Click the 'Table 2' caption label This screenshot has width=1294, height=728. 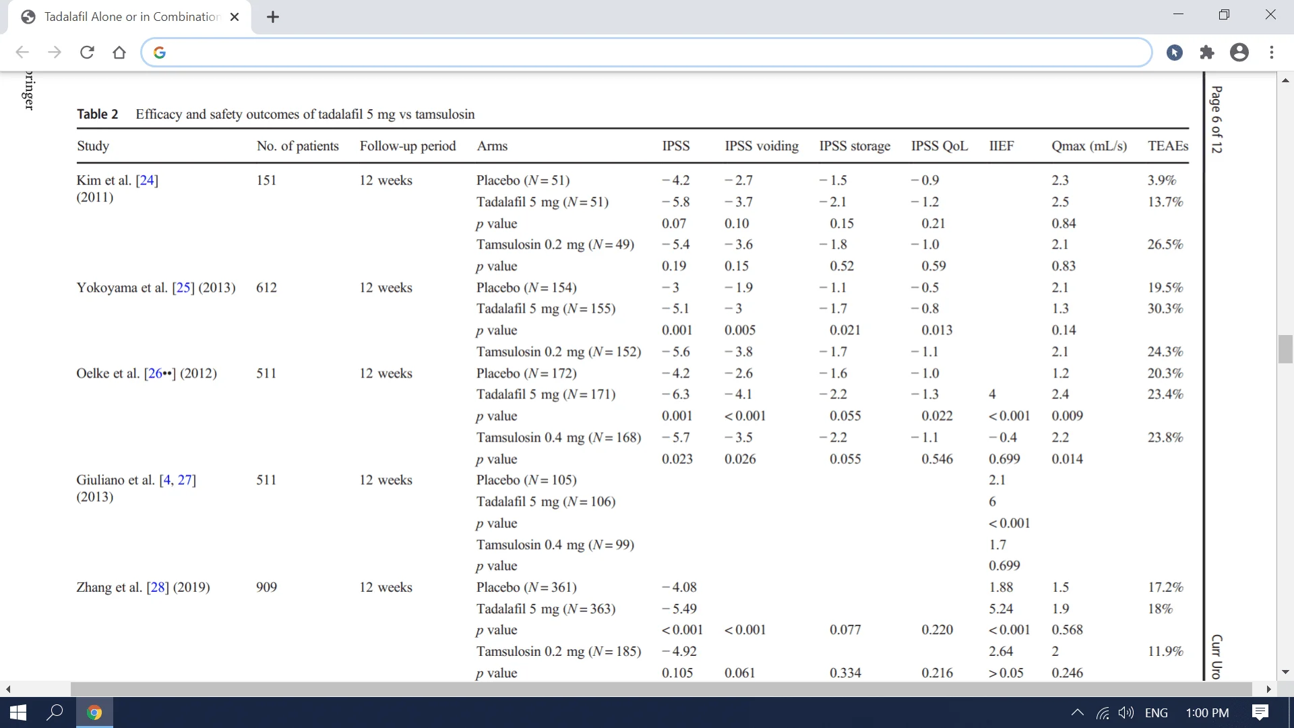tap(97, 114)
